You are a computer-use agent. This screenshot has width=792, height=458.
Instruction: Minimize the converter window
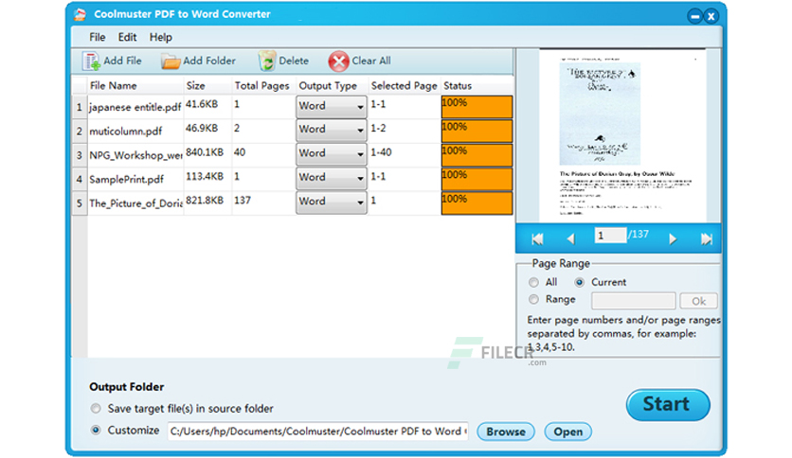[x=695, y=16]
